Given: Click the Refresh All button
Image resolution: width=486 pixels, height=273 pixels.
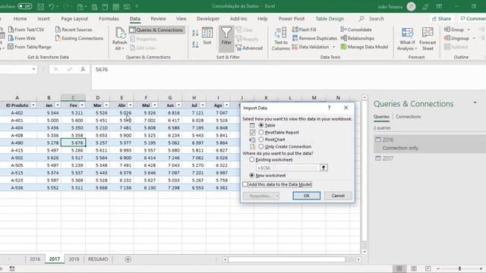Looking at the screenshot, I should [120, 39].
